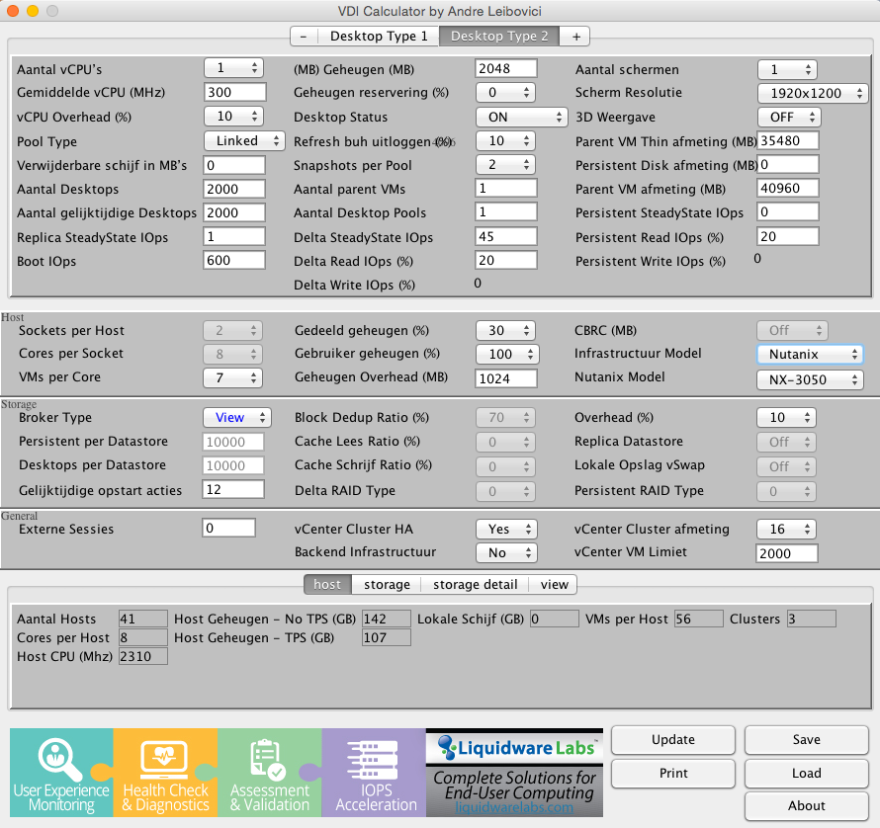Open Aantal schermen dropdown
The width and height of the screenshot is (880, 828).
click(x=787, y=69)
